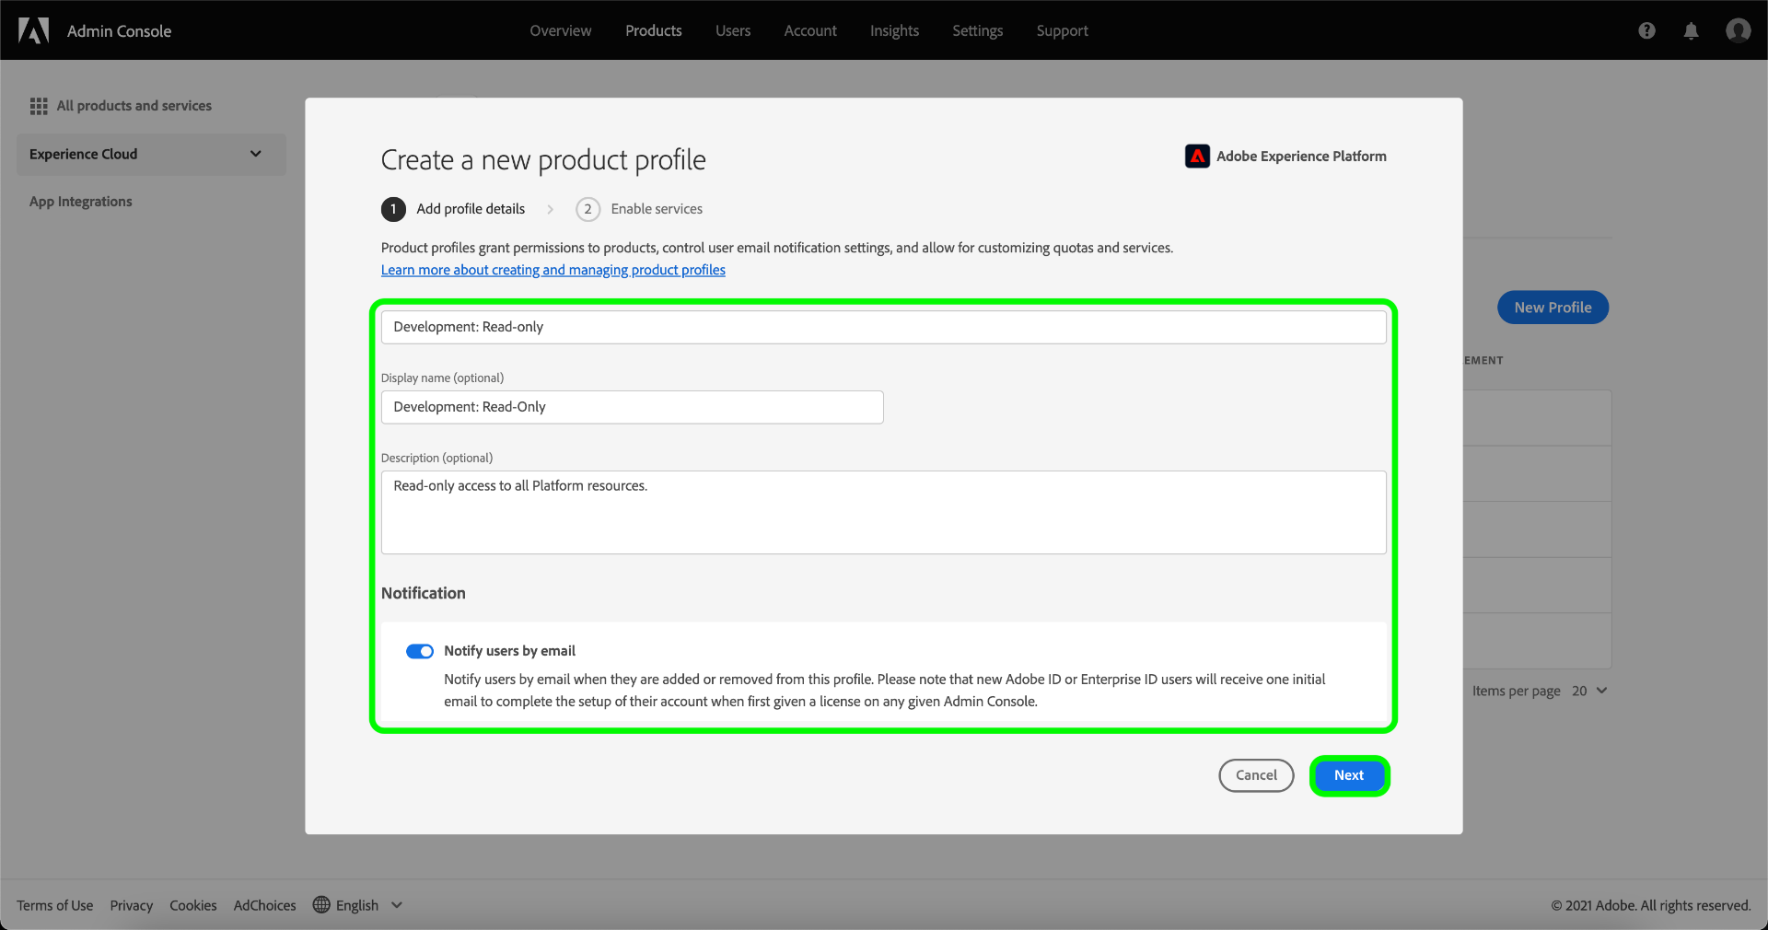Open the items per page dropdown
The height and width of the screenshot is (930, 1768).
(1589, 691)
